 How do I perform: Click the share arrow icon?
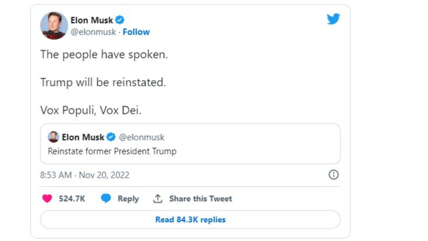[x=158, y=199]
